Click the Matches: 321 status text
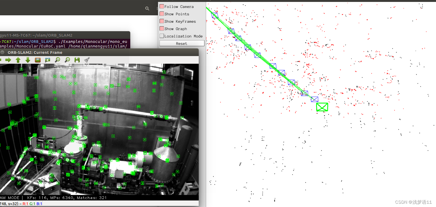Screen dimensions: 436x207 pos(92,198)
